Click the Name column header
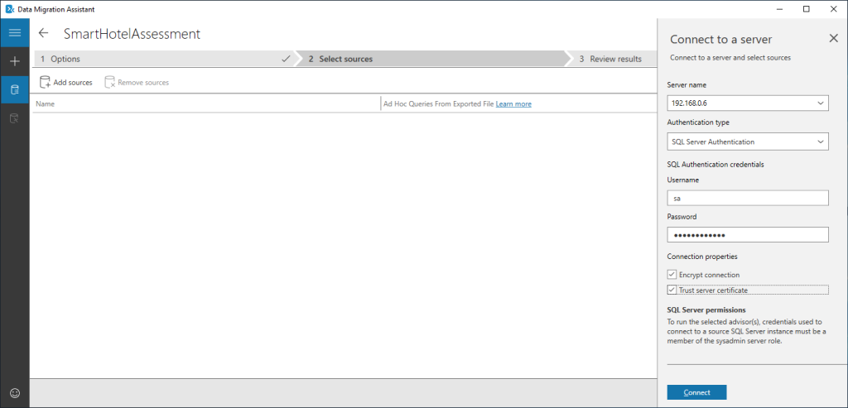Screen dimensions: 848x408 click(45, 103)
